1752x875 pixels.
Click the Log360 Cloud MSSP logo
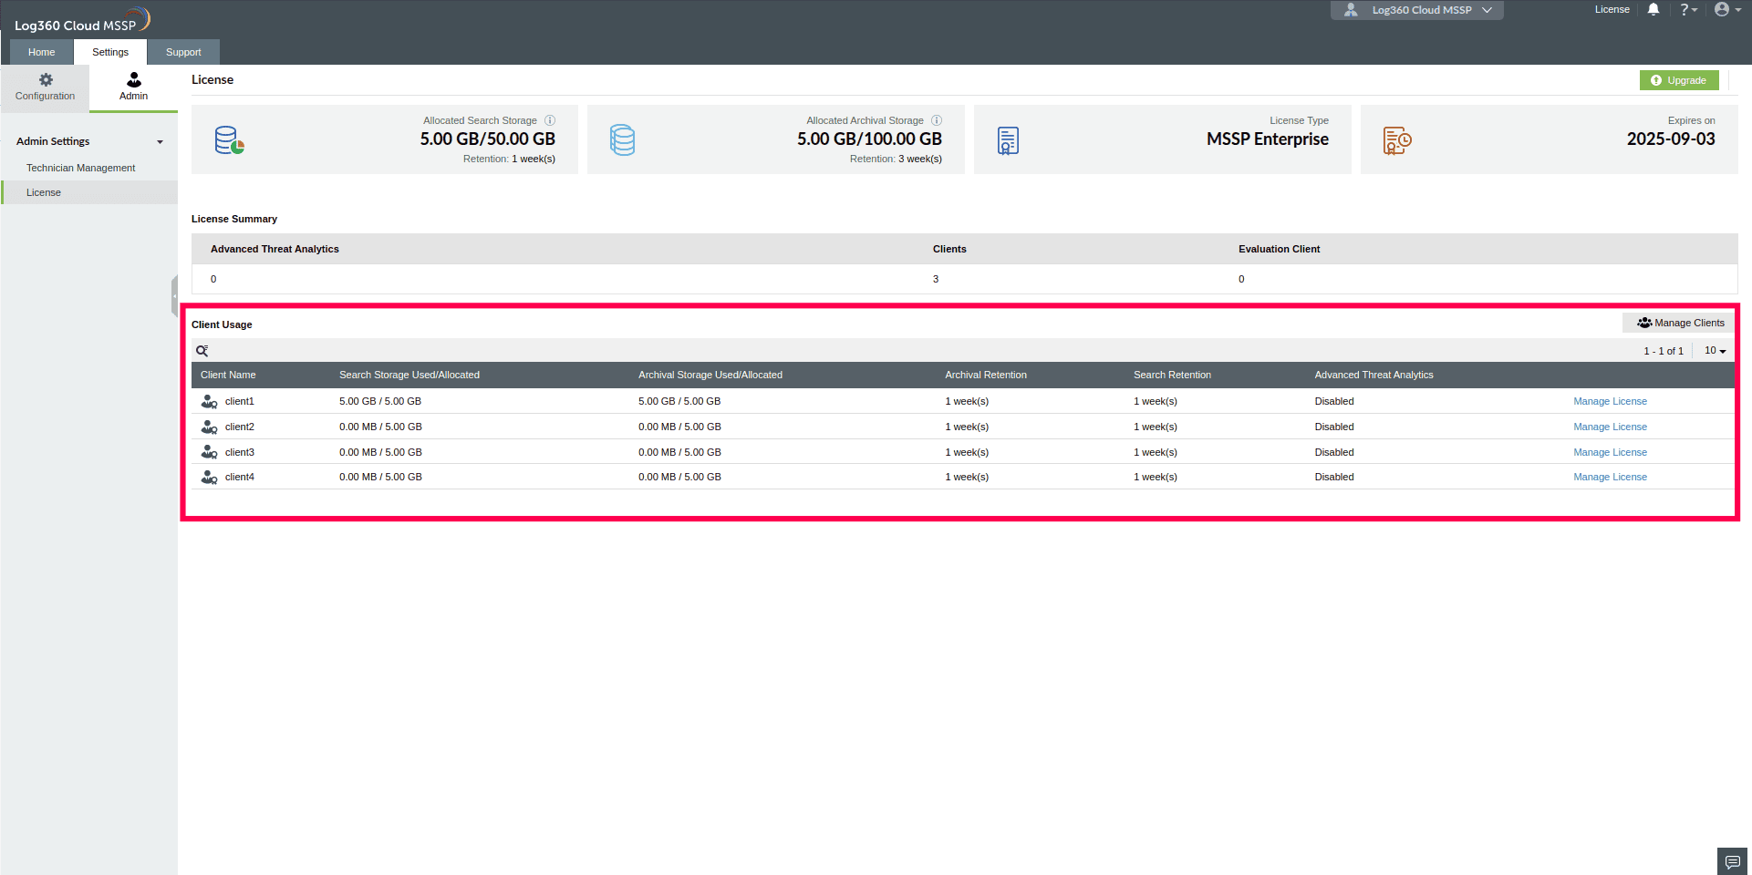click(x=82, y=20)
